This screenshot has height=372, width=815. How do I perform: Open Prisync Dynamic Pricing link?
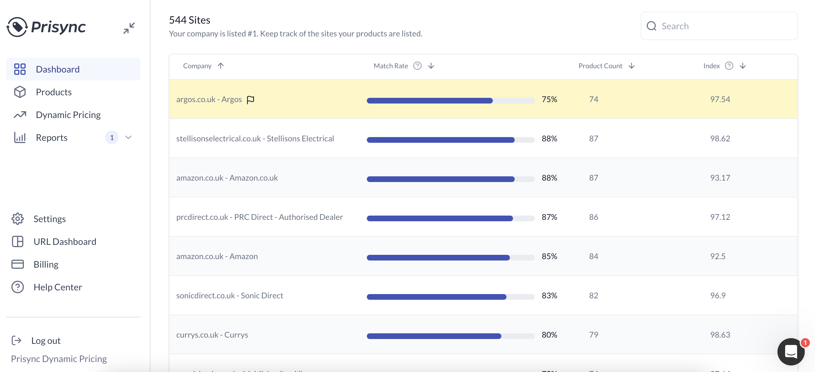click(59, 358)
